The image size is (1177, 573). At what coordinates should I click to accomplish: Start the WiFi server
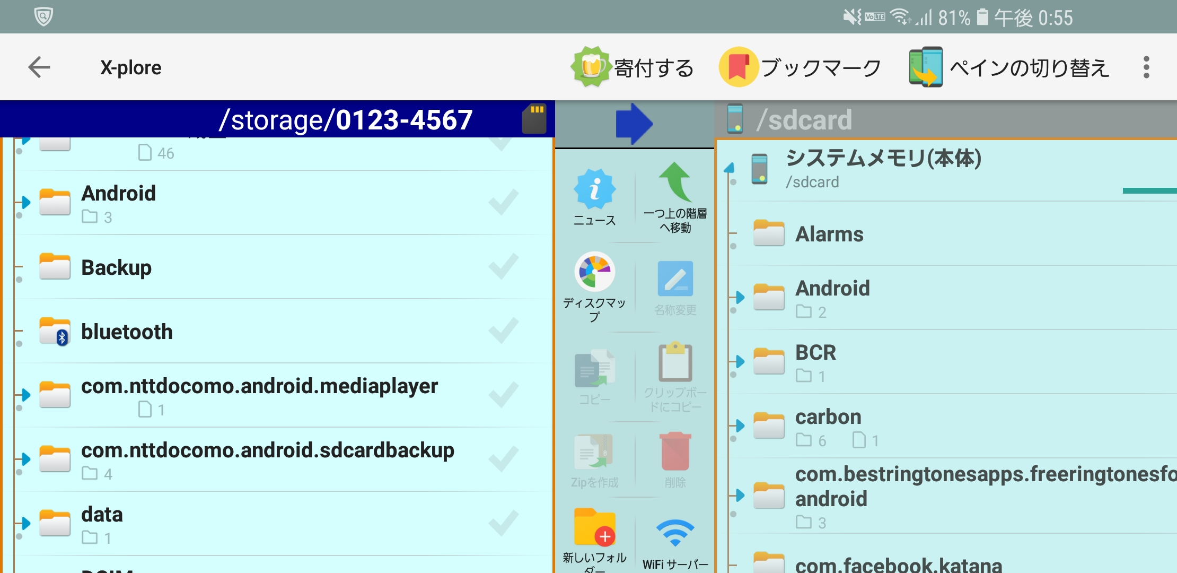675,533
